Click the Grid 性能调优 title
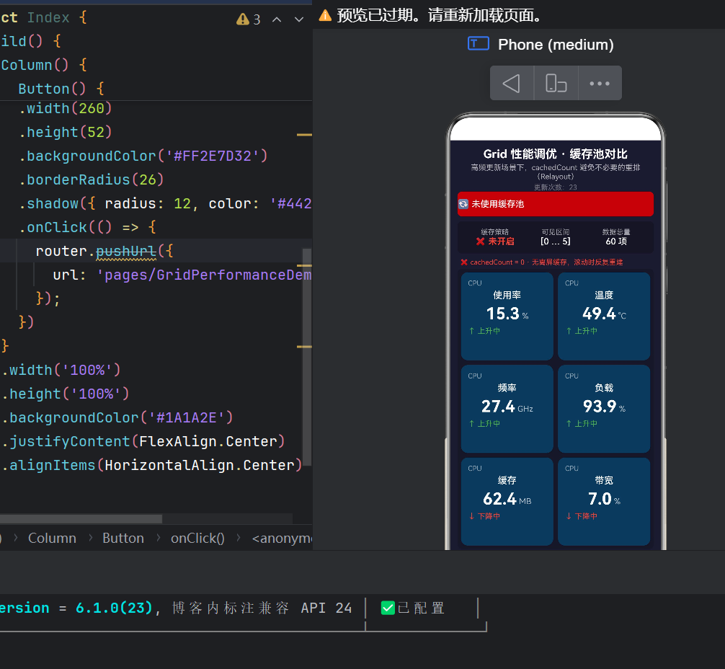Image resolution: width=725 pixels, height=669 pixels. (556, 154)
